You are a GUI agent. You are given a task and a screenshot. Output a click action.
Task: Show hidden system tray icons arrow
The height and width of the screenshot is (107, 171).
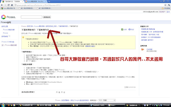153,105
